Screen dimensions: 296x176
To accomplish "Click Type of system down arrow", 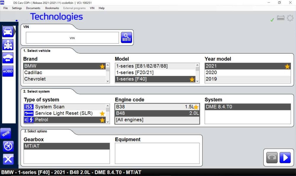I will (x=108, y=122).
